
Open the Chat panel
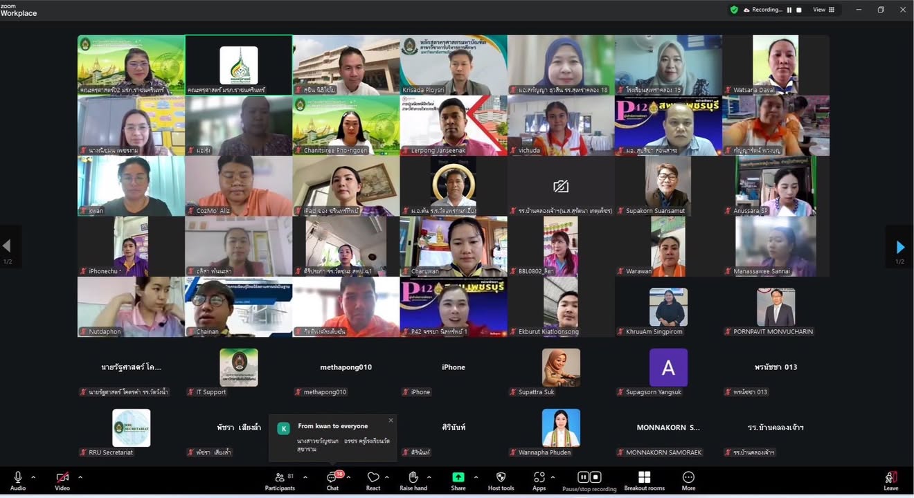click(x=332, y=481)
